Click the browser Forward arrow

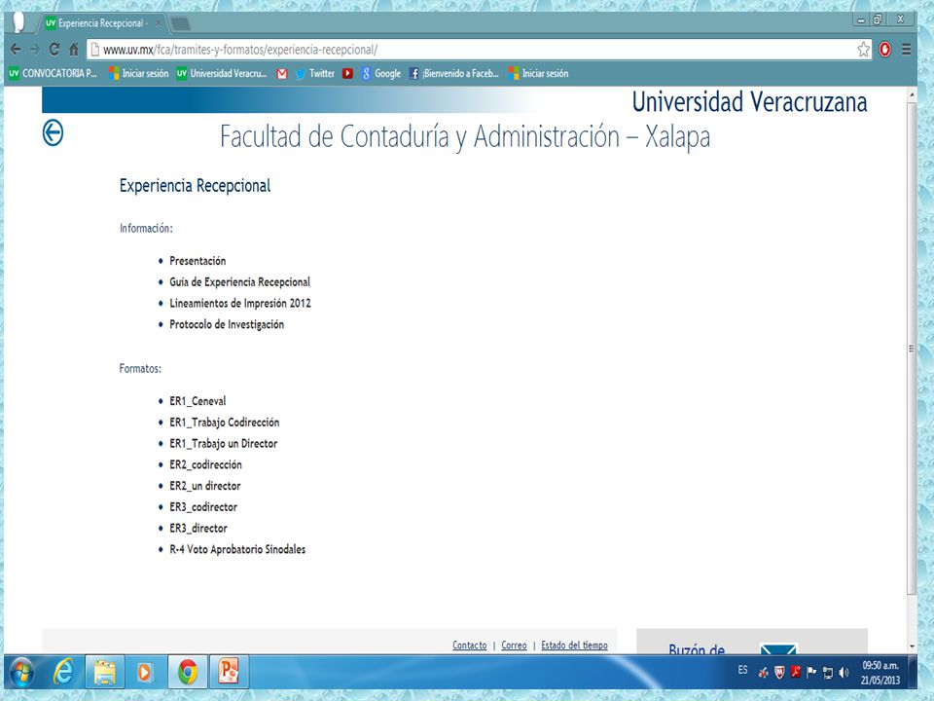coord(35,50)
